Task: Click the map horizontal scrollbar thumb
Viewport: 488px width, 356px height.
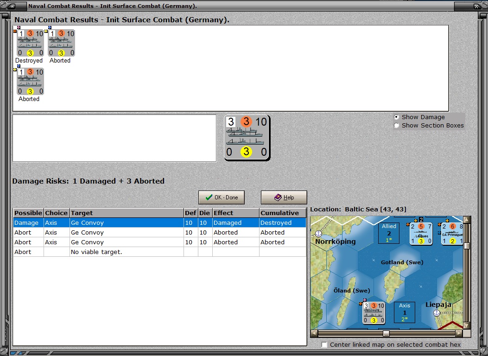Action: coord(386,333)
